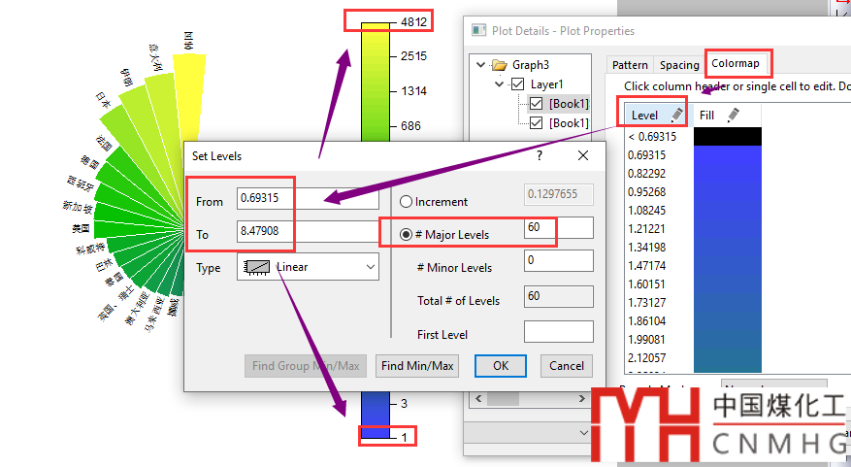Viewport: 851px width, 467px height.
Task: Click the Plot Details window icon
Action: point(478,30)
